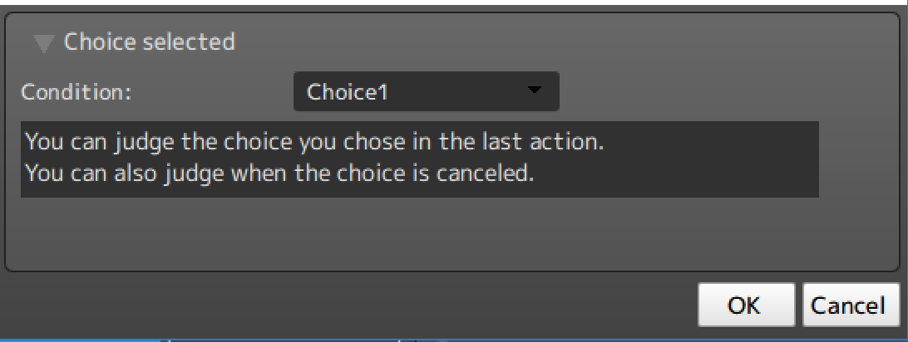The image size is (908, 342).
Task: Click the dropdown arrow beside Choice1
Action: pyautogui.click(x=535, y=90)
